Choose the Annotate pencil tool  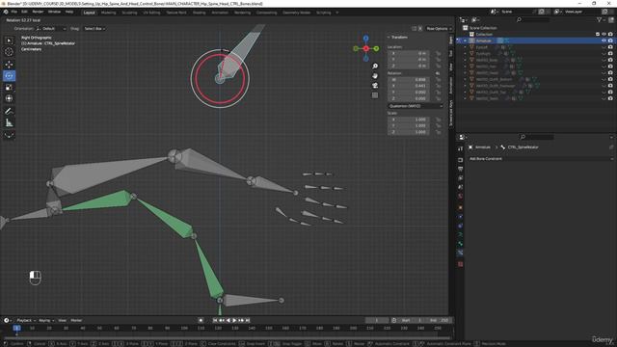[9, 111]
